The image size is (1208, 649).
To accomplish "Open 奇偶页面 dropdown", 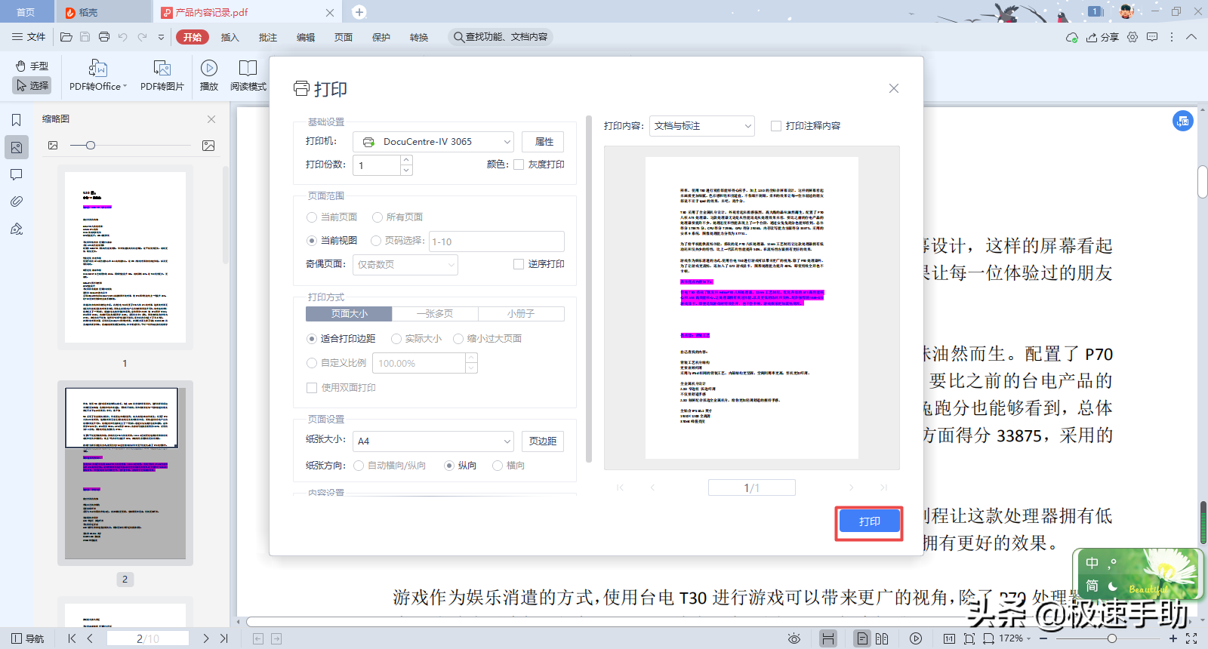I will click(405, 265).
